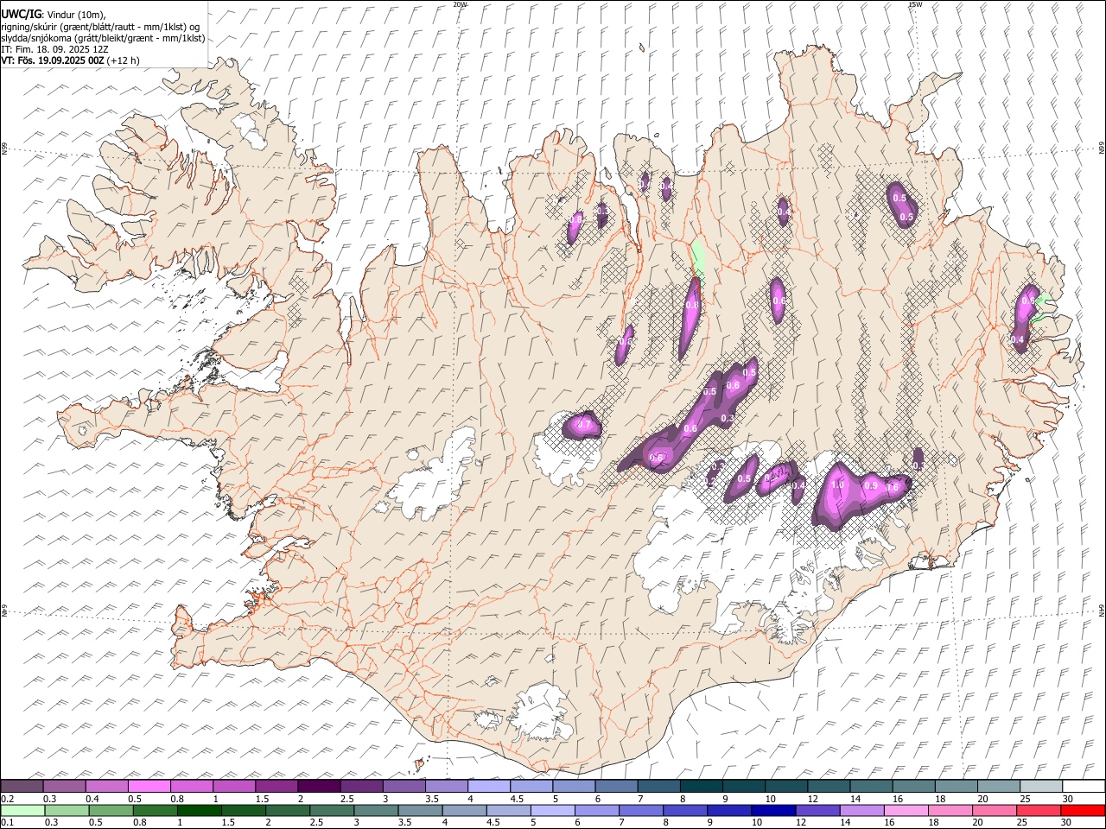Click lower legend swatch between 0.5 and 0.8
The width and height of the screenshot is (1106, 829).
pyautogui.click(x=112, y=810)
